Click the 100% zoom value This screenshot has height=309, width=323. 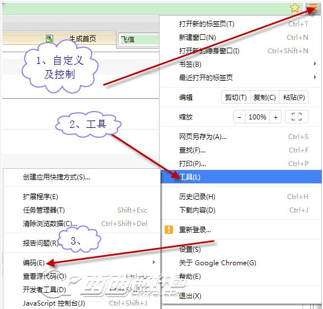(x=258, y=117)
